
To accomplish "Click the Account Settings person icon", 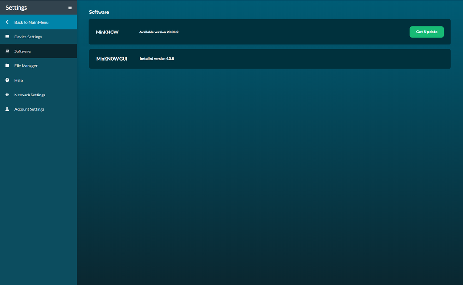I will coord(7,109).
